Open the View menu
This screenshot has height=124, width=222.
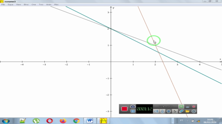pyautogui.click(x=18, y=4)
